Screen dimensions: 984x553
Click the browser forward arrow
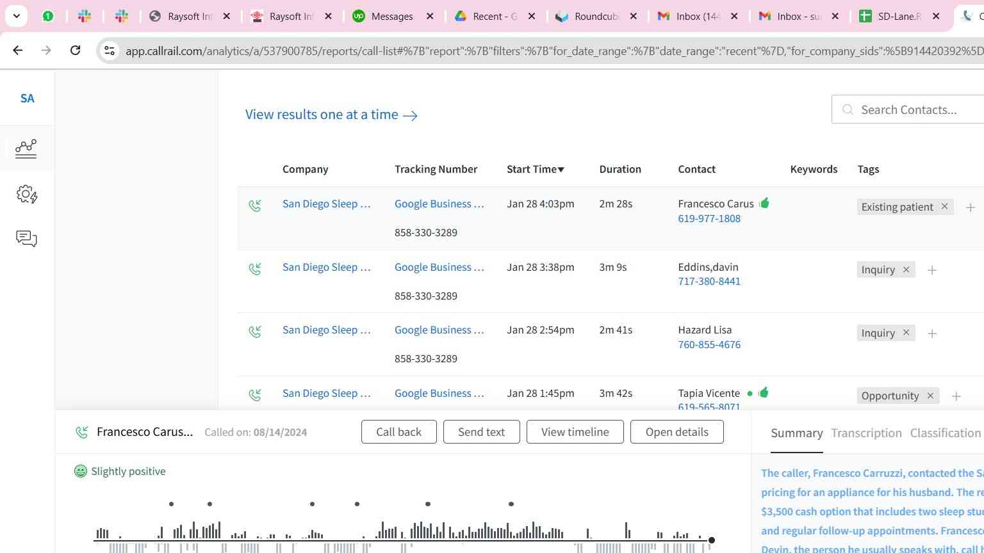tap(46, 50)
